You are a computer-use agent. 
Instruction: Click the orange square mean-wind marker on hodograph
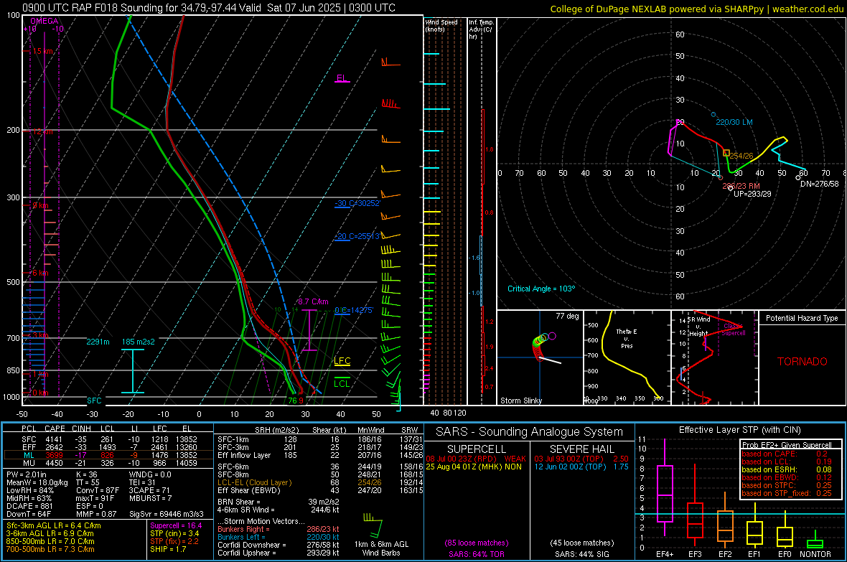tap(726, 153)
